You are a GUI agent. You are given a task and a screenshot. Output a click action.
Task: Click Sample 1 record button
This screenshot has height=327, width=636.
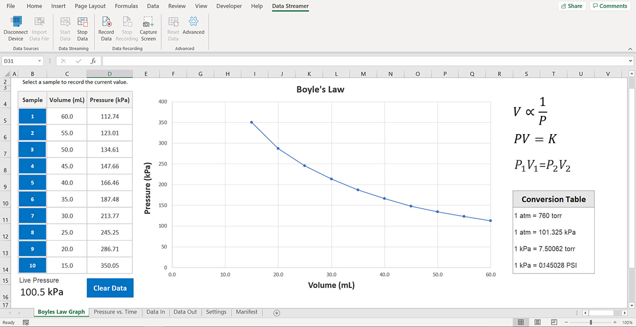pyautogui.click(x=32, y=117)
